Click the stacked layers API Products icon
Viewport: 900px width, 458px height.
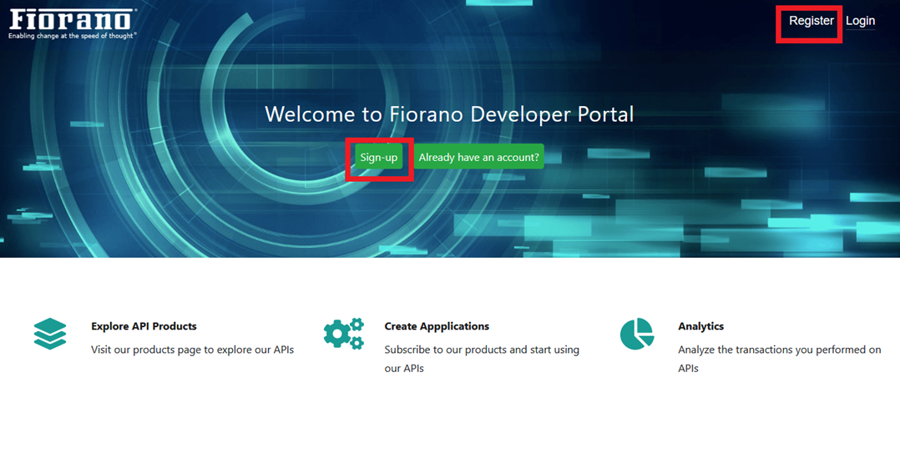tap(50, 334)
